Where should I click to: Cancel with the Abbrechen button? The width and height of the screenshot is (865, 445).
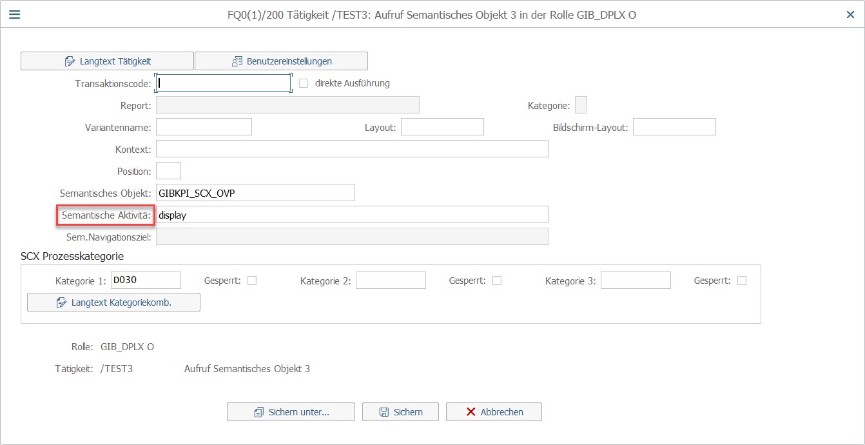(x=494, y=412)
